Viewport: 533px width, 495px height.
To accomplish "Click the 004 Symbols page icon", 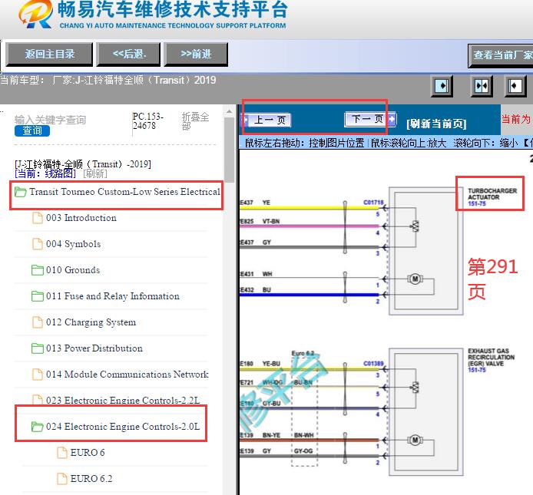I will click(37, 244).
